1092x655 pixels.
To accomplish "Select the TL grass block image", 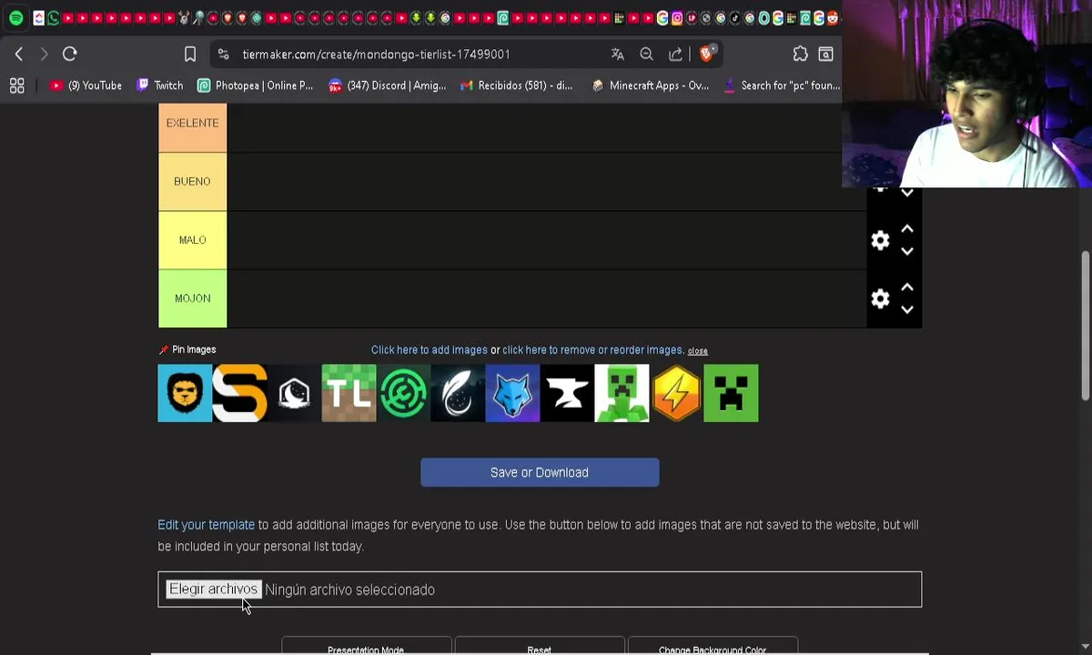I will click(x=349, y=393).
